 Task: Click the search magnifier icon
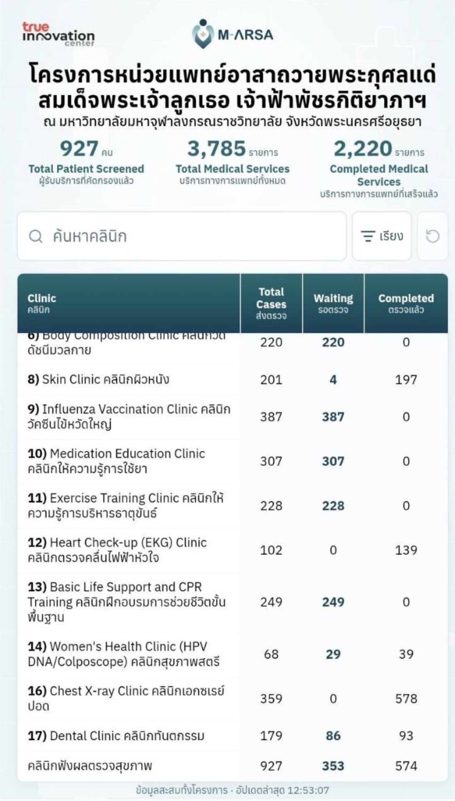(x=35, y=236)
